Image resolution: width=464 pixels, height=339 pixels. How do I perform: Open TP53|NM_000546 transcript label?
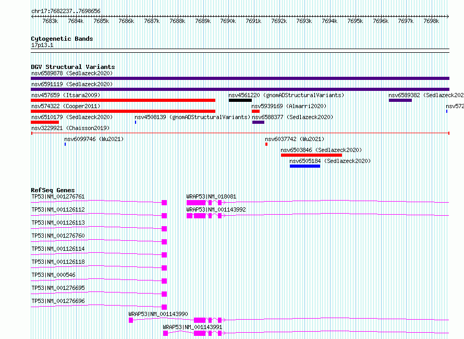point(53,275)
